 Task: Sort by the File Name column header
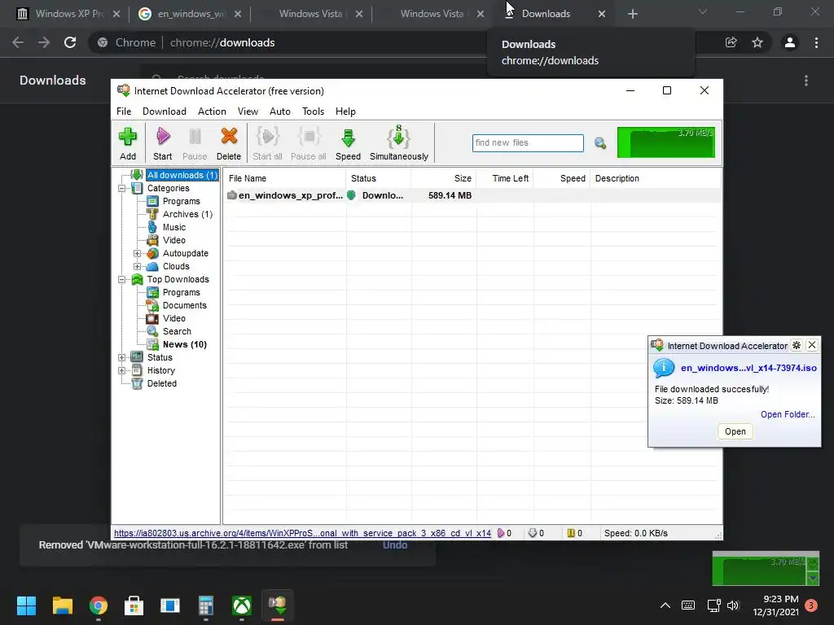click(x=285, y=178)
